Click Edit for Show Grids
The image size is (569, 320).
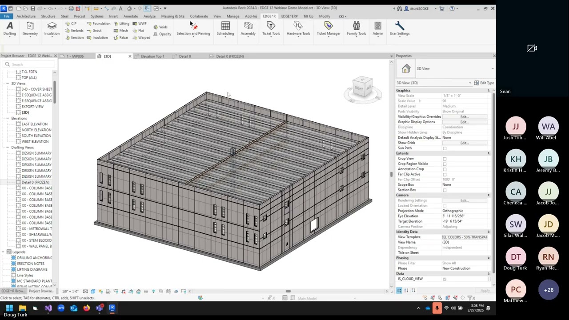[465, 143]
